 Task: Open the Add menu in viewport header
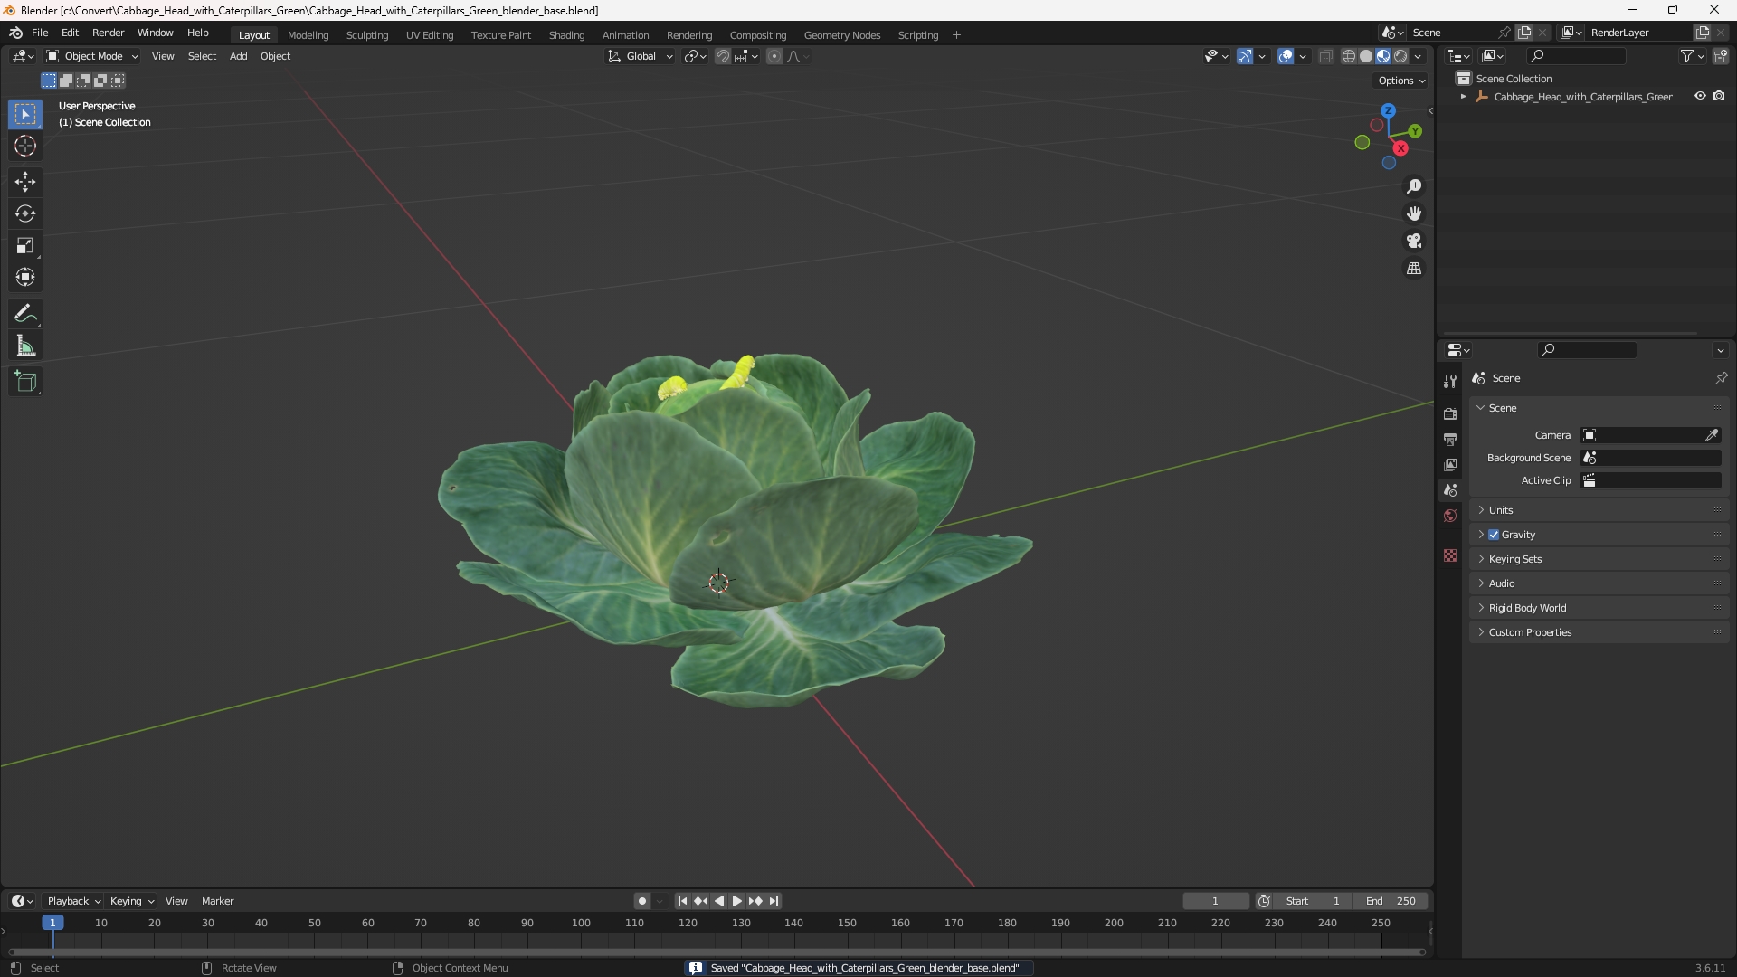238,56
